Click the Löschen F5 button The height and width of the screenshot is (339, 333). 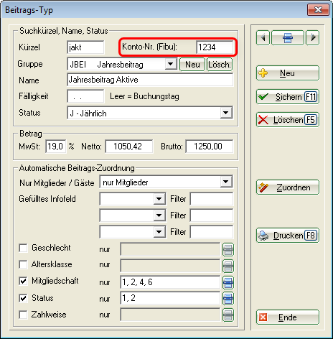pos(288,120)
